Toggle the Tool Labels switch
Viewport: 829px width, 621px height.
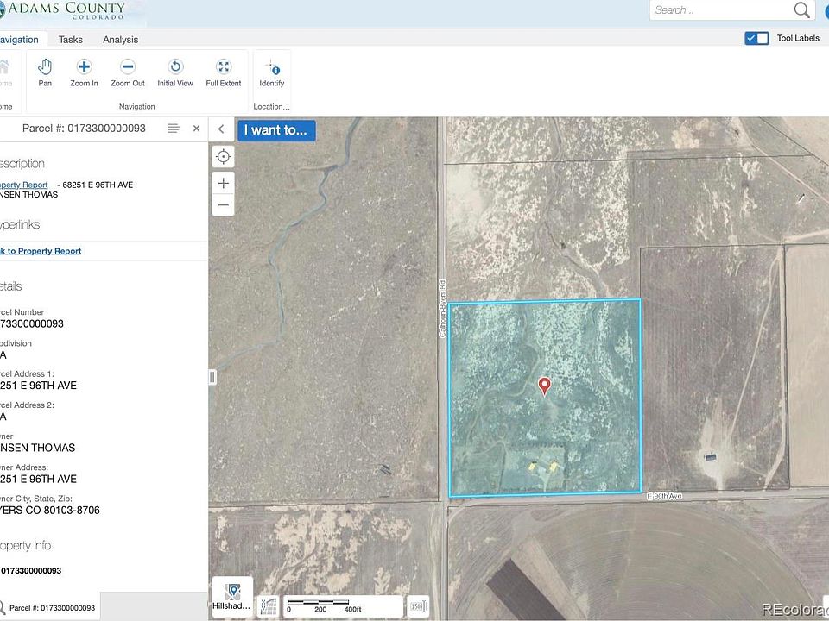coord(756,38)
